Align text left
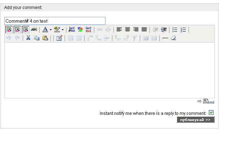Image resolution: width=245 pixels, height=148 pixels. (119, 30)
